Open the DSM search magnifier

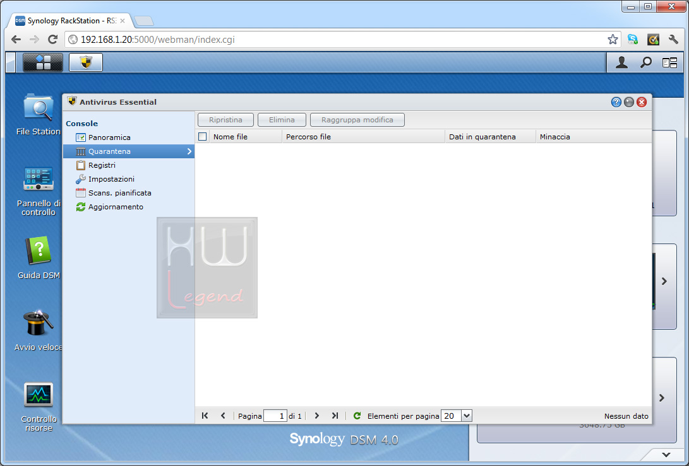(645, 63)
